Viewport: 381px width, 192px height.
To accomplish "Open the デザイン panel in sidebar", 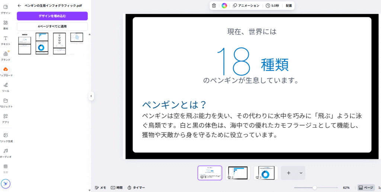I will 6,9.
